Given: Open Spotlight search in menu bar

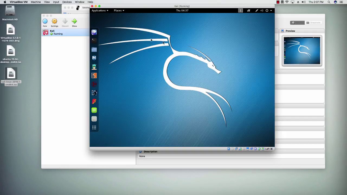Looking at the screenshot, I should click(329, 2).
